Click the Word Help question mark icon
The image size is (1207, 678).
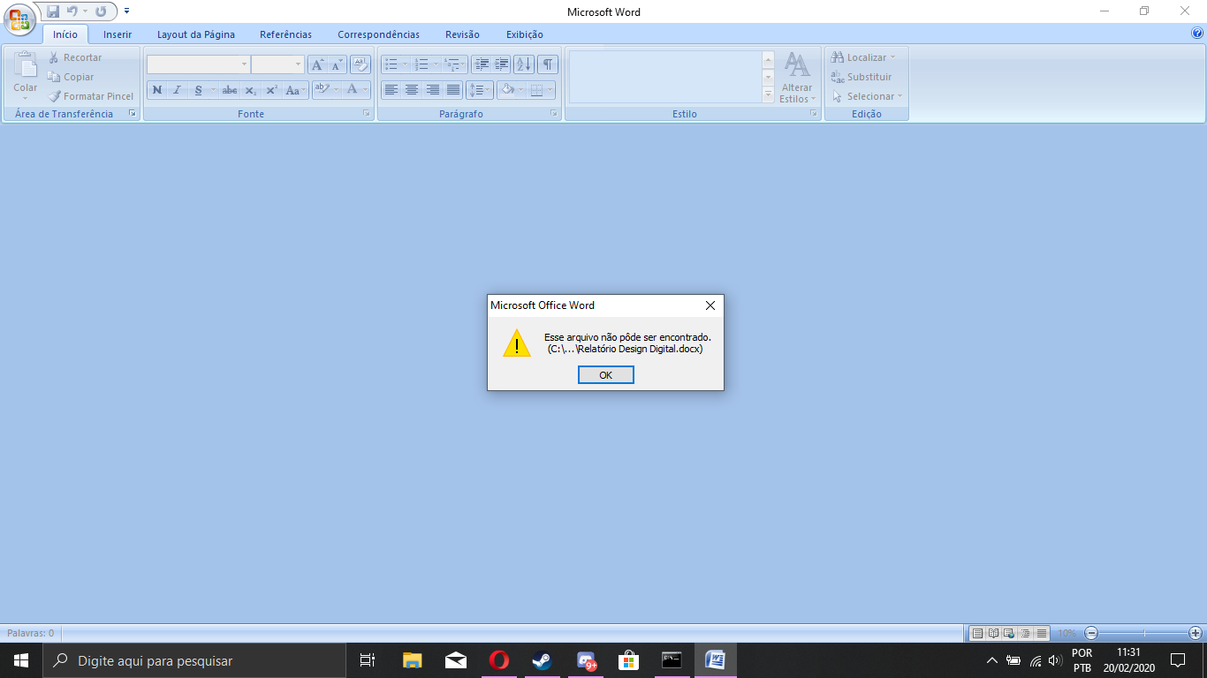click(1197, 33)
